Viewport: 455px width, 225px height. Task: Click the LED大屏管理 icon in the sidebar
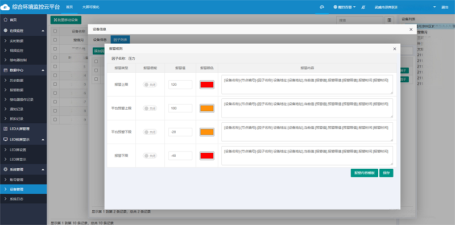[x=5, y=128]
